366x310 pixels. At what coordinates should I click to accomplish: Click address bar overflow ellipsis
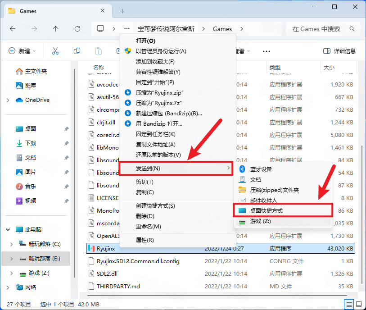(x=127, y=28)
